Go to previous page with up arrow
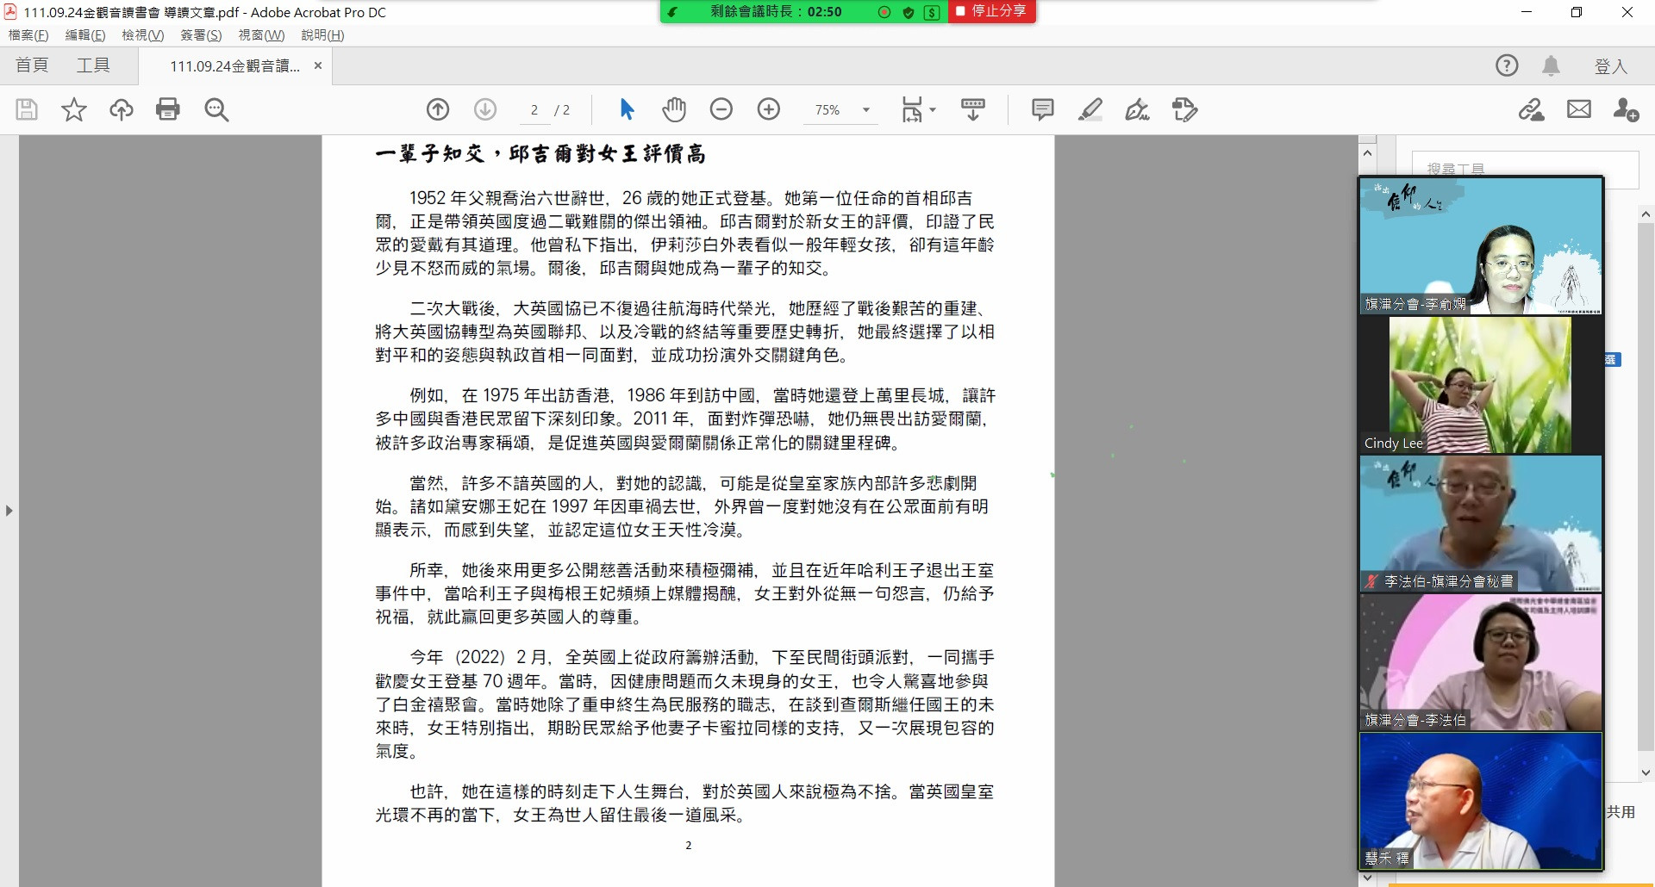 [x=438, y=109]
